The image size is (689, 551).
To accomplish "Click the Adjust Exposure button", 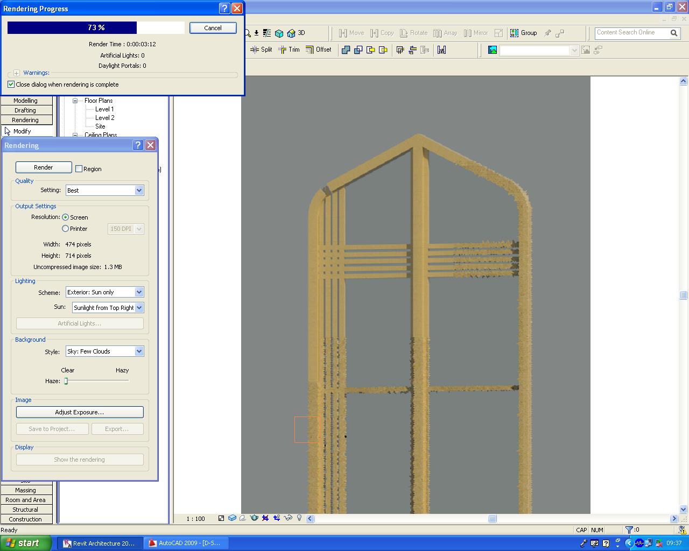I will point(80,412).
